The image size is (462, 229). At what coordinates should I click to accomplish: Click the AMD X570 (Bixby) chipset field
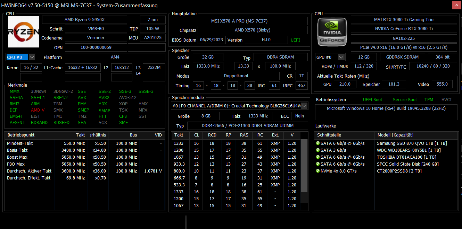(x=253, y=30)
